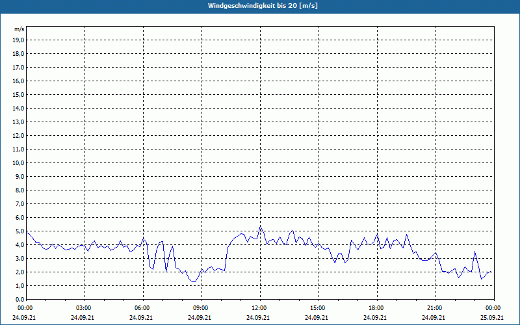
Task: Select the 8,0 y-axis label
Action: coord(20,190)
